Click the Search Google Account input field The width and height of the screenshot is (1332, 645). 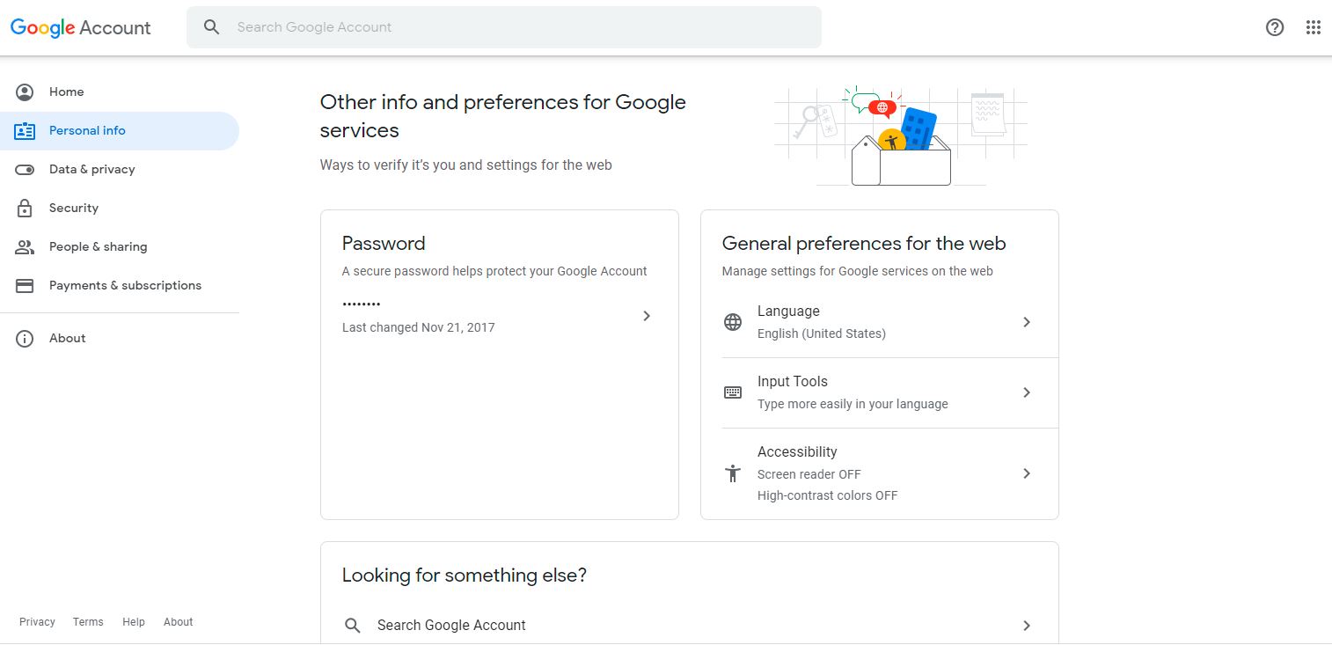coord(519,27)
